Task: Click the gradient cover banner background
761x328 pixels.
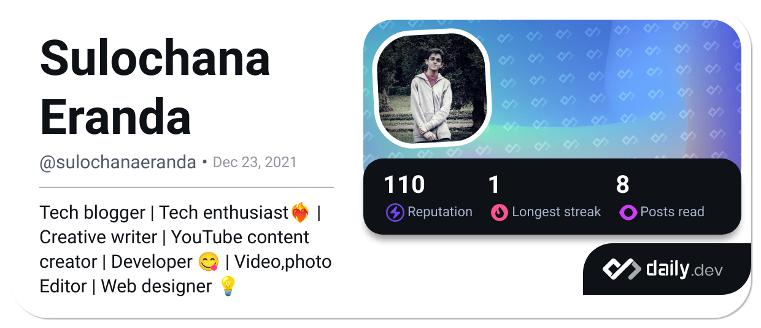Action: pos(614,92)
